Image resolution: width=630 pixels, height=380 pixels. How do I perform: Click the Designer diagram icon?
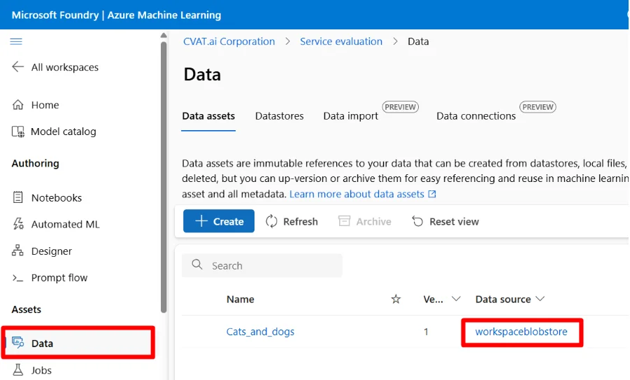[x=17, y=251]
